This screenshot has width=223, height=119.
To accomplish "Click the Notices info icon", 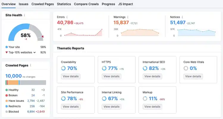I will [x=182, y=17].
